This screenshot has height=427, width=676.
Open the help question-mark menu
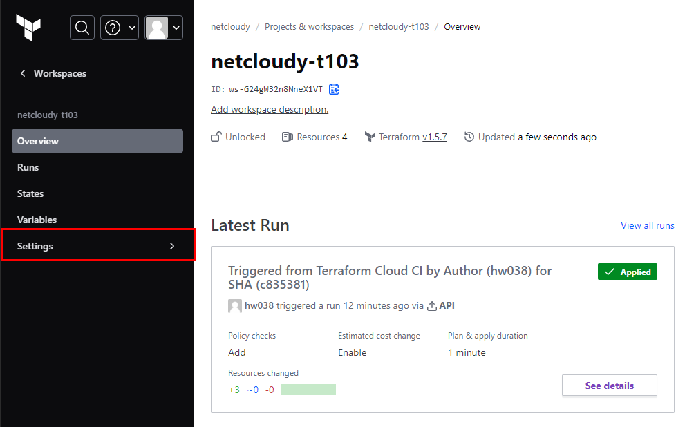click(x=120, y=28)
